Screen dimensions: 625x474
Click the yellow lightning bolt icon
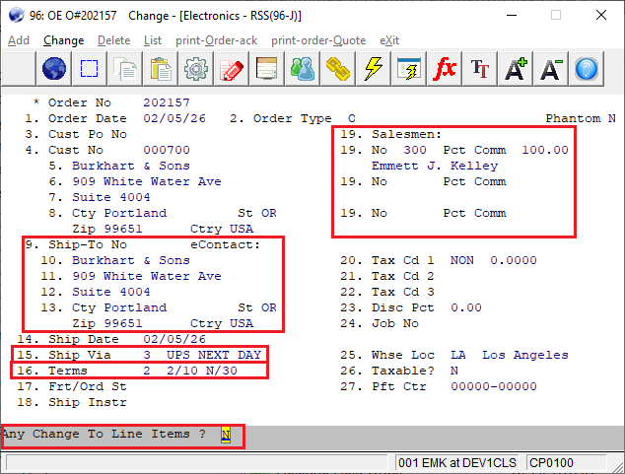pos(374,69)
